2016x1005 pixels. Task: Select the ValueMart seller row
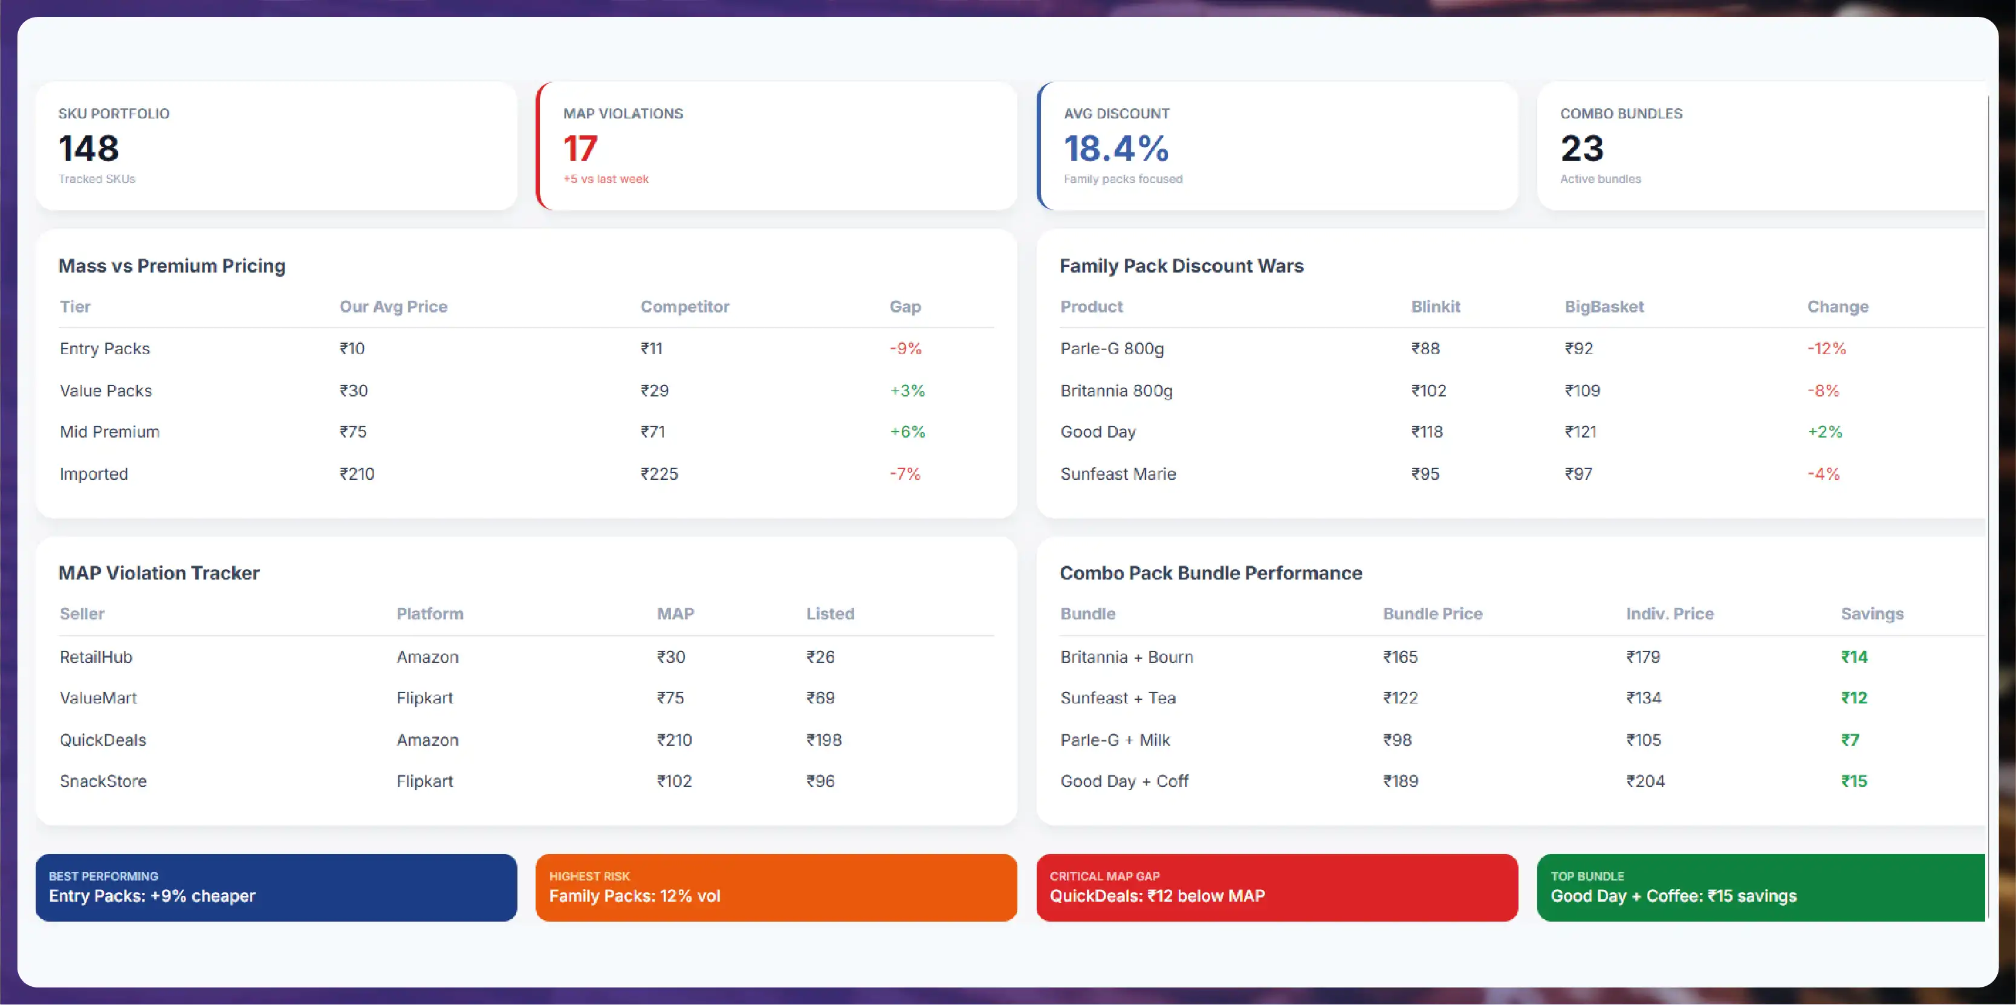click(527, 697)
